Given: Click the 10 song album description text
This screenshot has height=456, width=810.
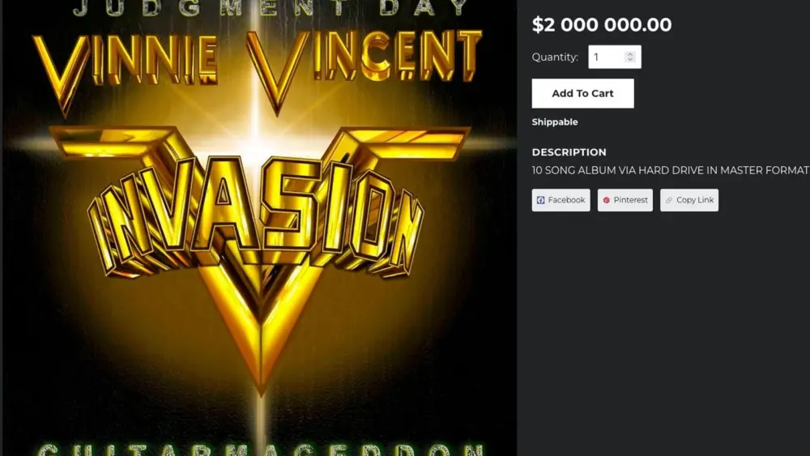Looking at the screenshot, I should (671, 170).
